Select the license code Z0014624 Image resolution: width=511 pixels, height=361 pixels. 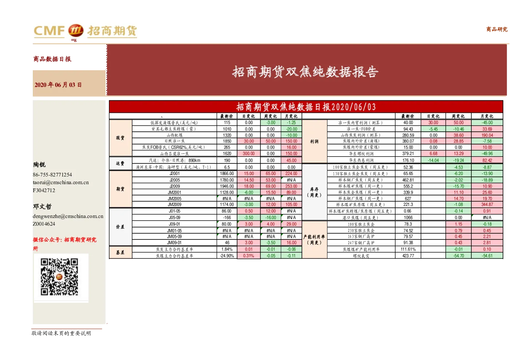click(x=44, y=224)
